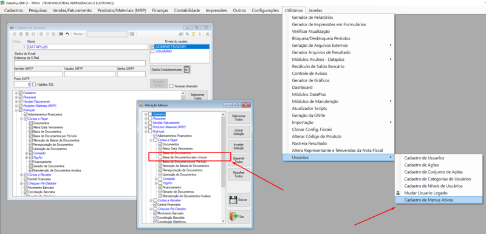Toggle Financiamento checkbox in Ativação Menus

click(x=160, y=188)
